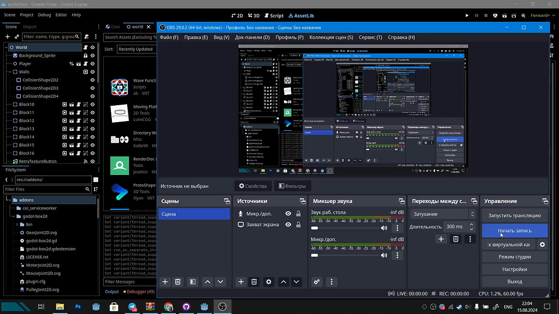This screenshot has height=314, width=559.
Task: Add a new scene transition plus icon
Action: (441, 239)
